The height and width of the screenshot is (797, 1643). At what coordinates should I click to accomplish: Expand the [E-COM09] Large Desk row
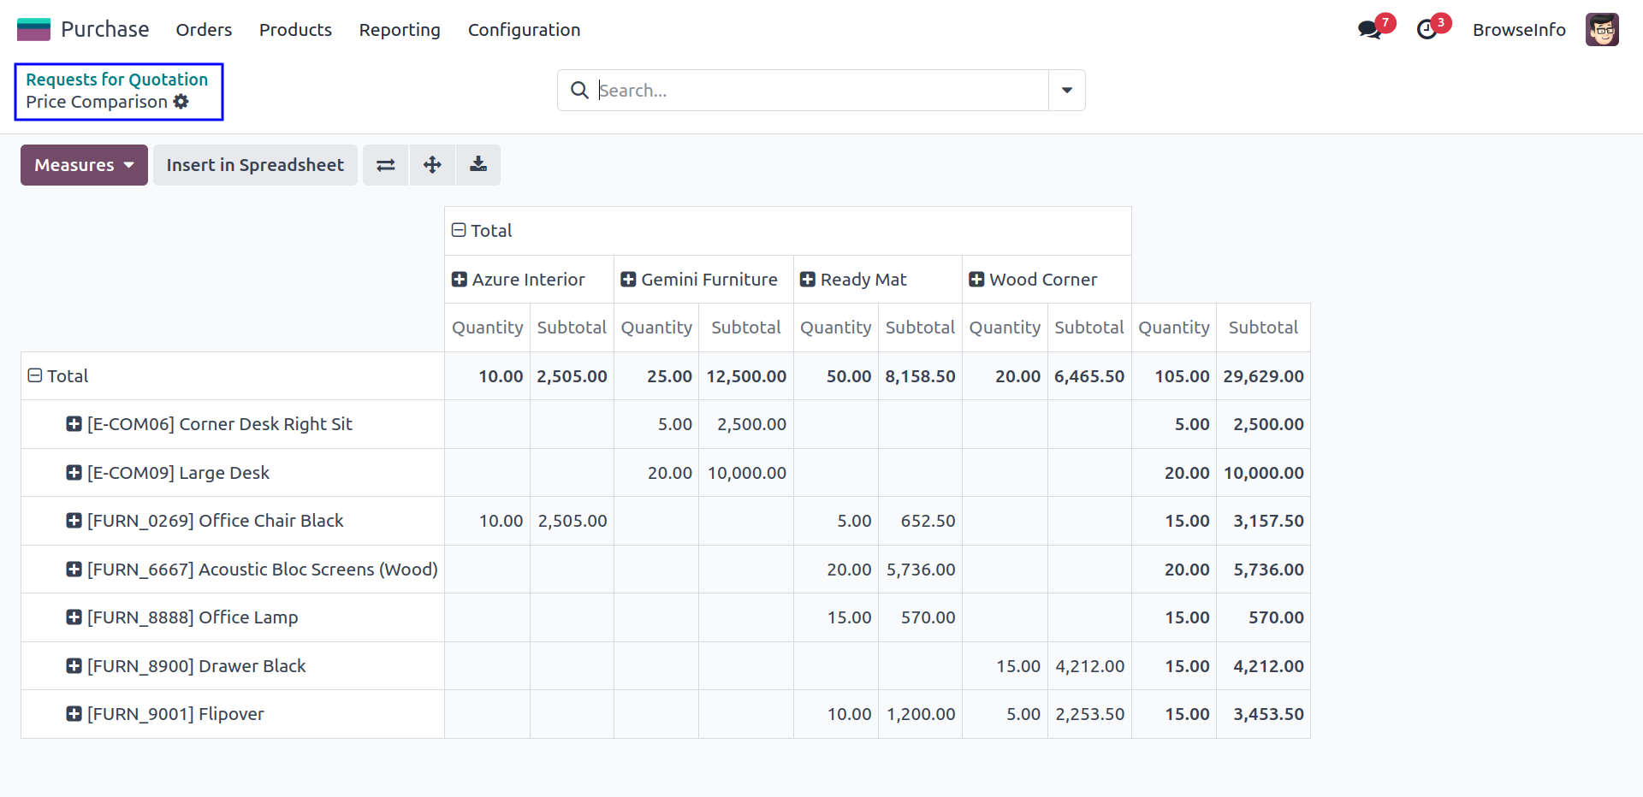pyautogui.click(x=74, y=473)
